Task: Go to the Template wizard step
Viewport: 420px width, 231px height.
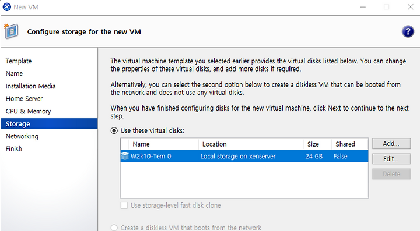Action: click(x=19, y=61)
